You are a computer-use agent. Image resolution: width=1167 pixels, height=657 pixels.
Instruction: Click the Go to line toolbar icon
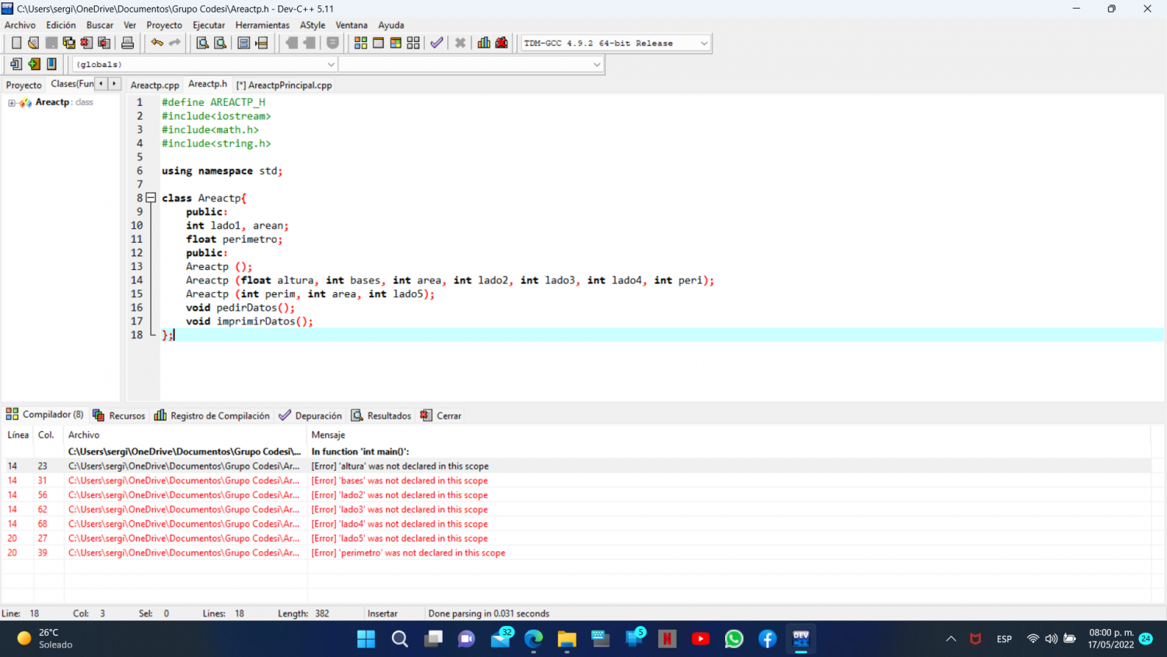261,43
